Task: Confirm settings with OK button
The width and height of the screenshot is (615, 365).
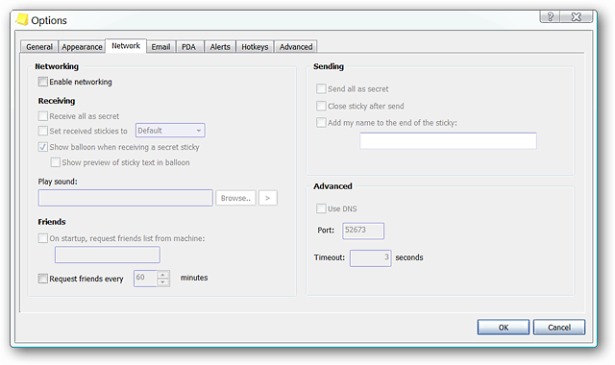Action: [x=504, y=327]
